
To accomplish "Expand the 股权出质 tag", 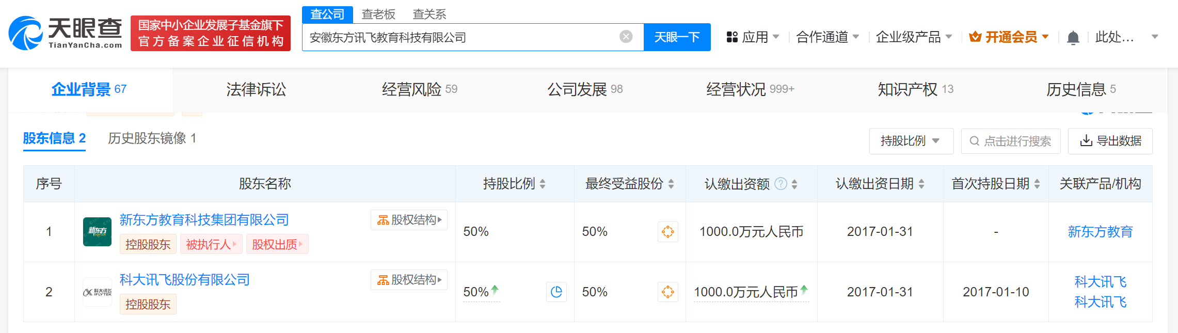I will (277, 244).
